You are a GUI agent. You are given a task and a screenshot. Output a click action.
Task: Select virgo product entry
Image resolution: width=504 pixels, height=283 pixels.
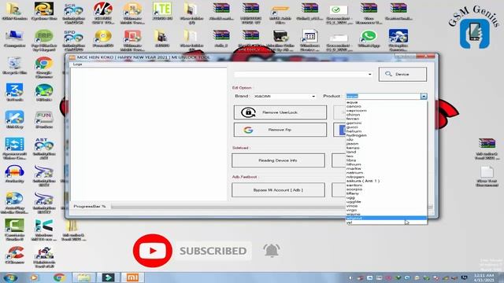(x=387, y=210)
